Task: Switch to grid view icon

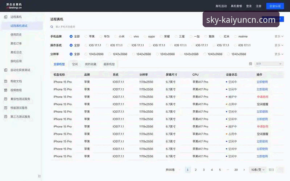Action: tap(250, 64)
